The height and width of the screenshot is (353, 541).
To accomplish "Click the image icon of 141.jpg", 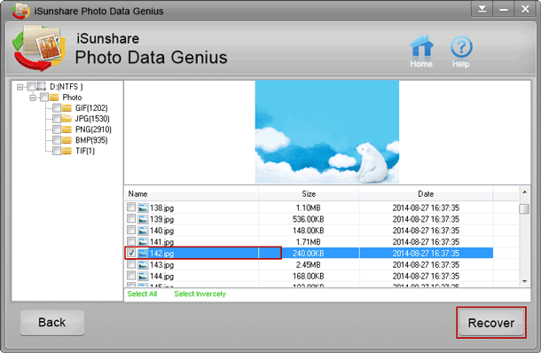I will pos(143,242).
